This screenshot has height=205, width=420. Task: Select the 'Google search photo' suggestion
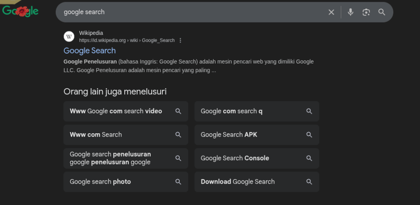pyautogui.click(x=126, y=182)
